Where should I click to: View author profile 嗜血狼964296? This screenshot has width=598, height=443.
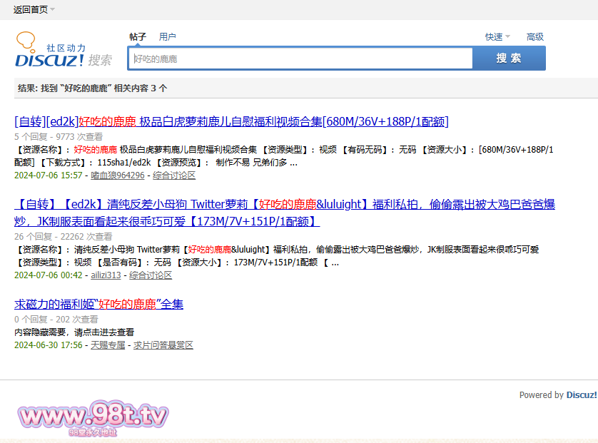click(x=118, y=175)
